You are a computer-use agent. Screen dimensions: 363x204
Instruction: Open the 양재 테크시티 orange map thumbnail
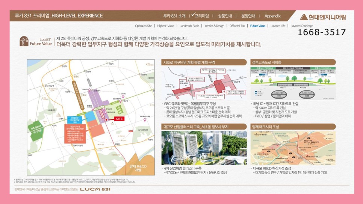293,148
